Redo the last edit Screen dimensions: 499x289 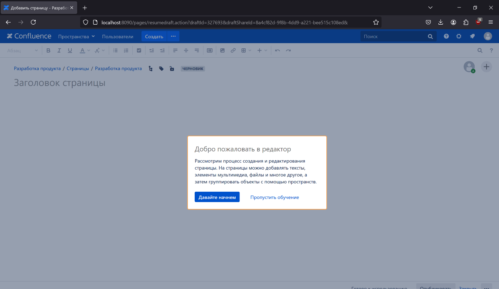click(x=288, y=51)
